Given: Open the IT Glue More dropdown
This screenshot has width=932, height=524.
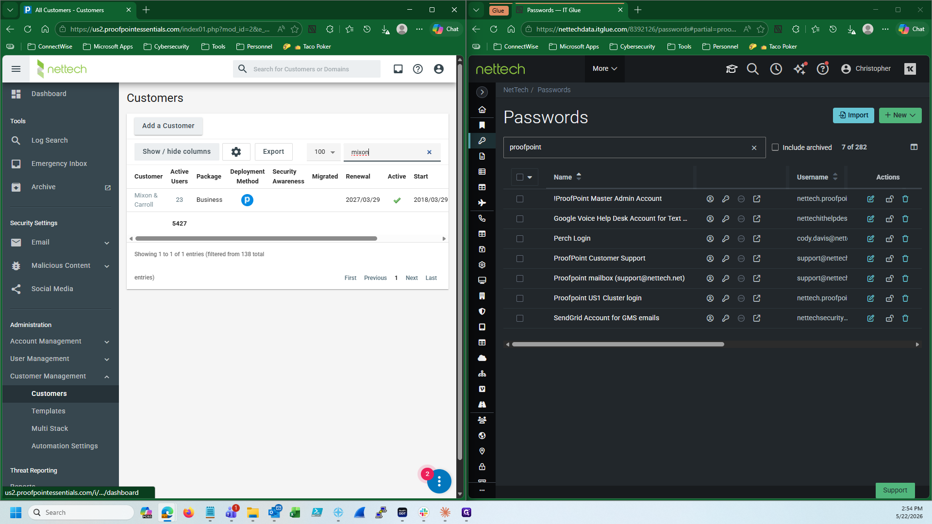Looking at the screenshot, I should pyautogui.click(x=604, y=69).
